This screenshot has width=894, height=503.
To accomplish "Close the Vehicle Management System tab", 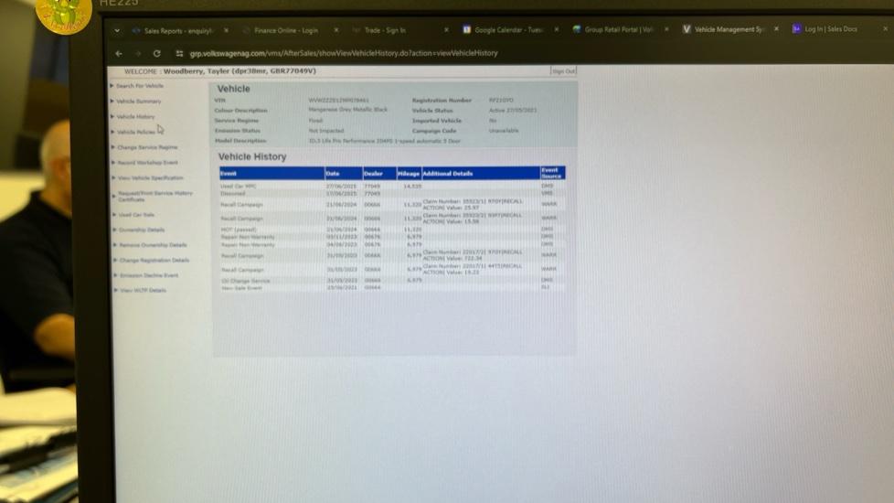I will [x=776, y=28].
